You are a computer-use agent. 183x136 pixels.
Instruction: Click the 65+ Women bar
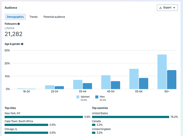tap(162, 72)
